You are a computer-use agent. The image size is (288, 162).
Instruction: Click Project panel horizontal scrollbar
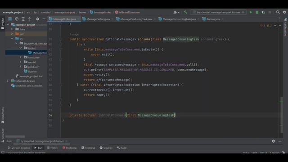tap(15, 136)
